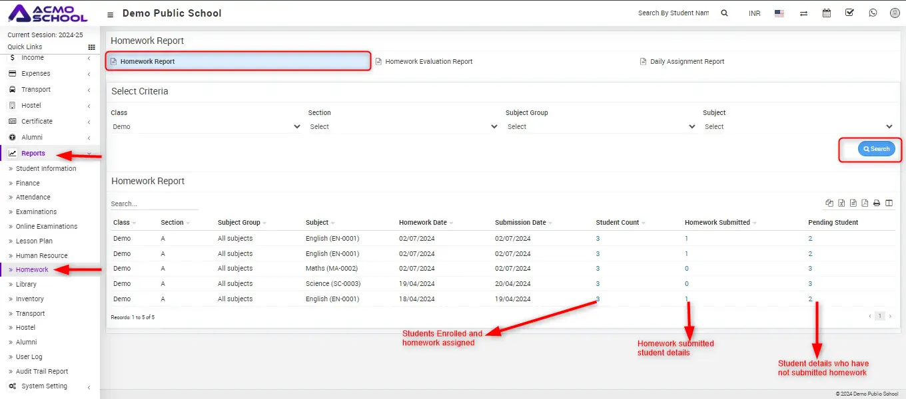Screen dimensions: 906x399
Task: Print the homework report table
Action: coord(877,203)
